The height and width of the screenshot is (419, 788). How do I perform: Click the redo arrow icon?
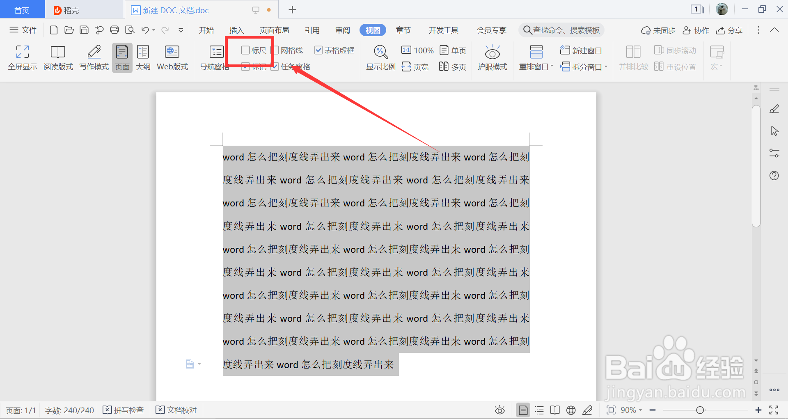click(x=165, y=30)
